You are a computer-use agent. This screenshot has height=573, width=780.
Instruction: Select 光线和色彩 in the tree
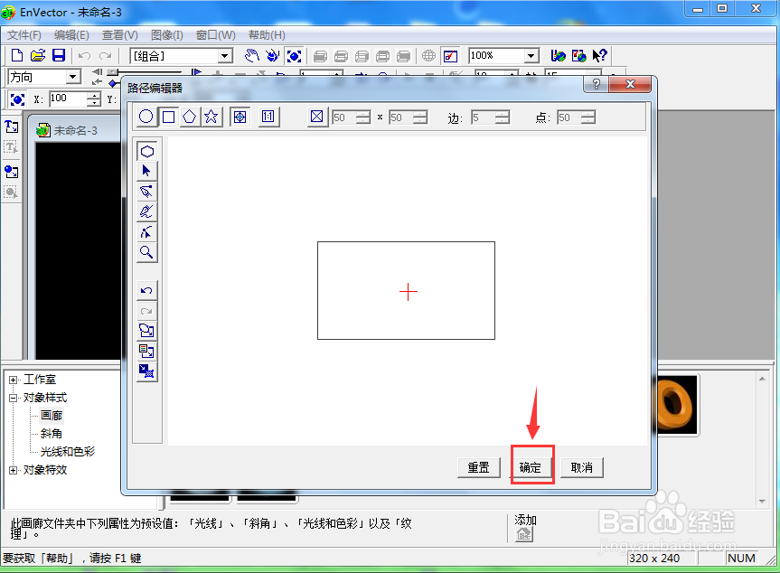pos(68,452)
